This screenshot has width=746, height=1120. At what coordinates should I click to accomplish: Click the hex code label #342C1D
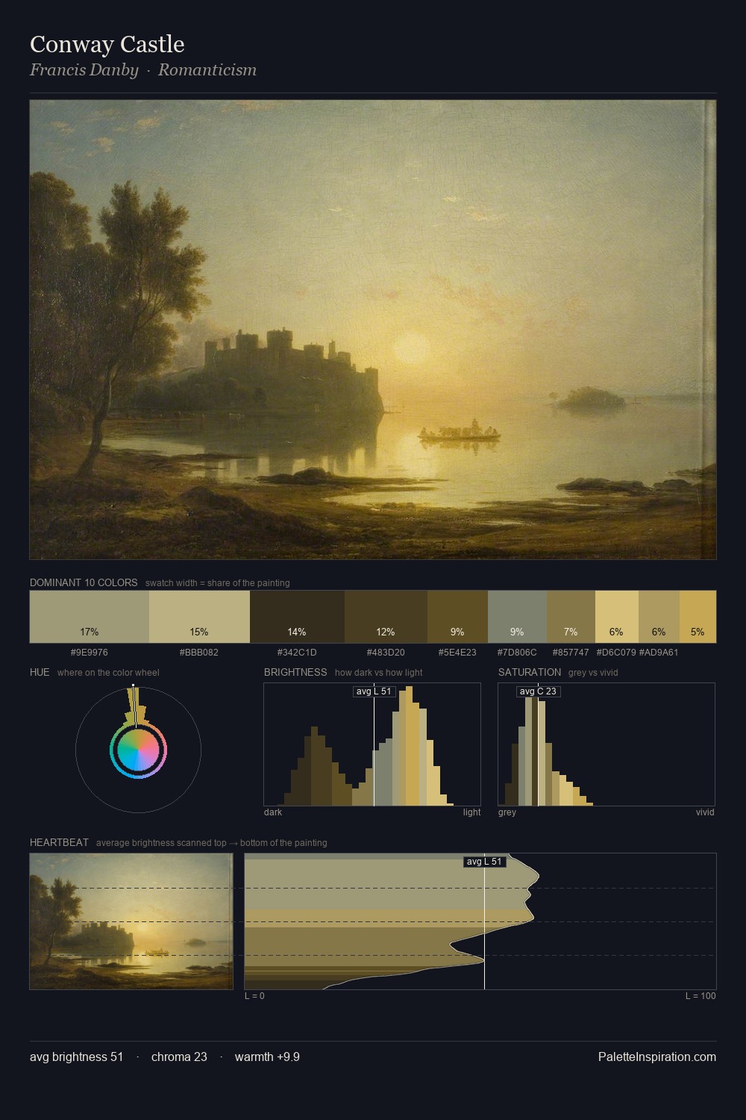click(x=297, y=653)
